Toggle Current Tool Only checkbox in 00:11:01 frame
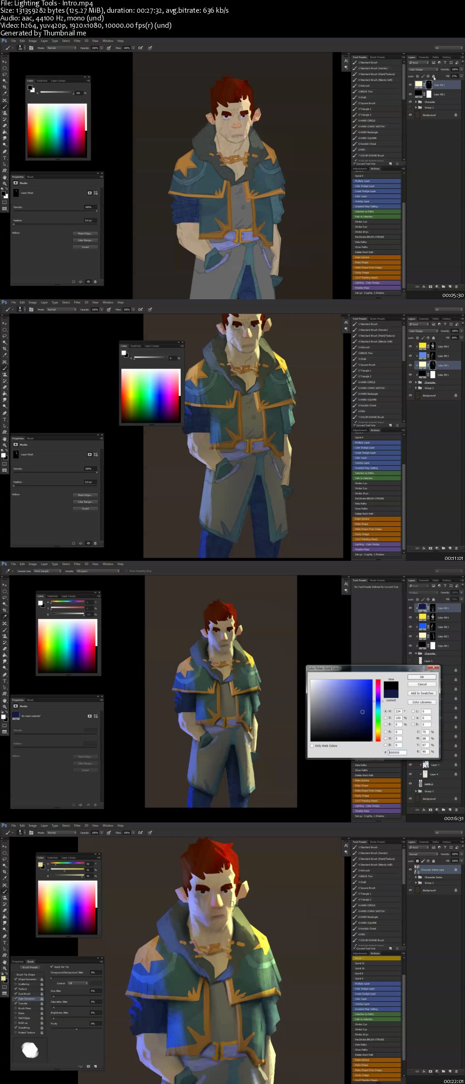The image size is (465, 1084). pos(355,426)
